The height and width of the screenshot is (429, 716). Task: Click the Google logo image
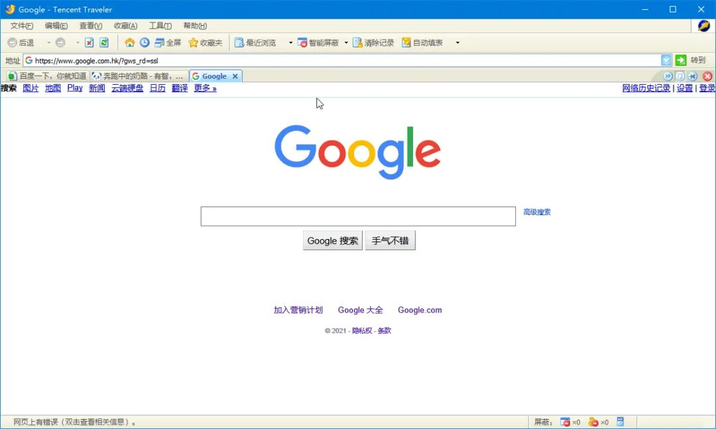pyautogui.click(x=357, y=152)
